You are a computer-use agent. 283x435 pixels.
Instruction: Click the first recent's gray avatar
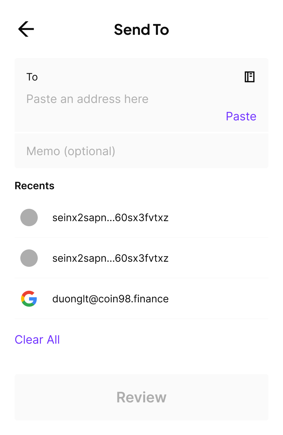(29, 217)
